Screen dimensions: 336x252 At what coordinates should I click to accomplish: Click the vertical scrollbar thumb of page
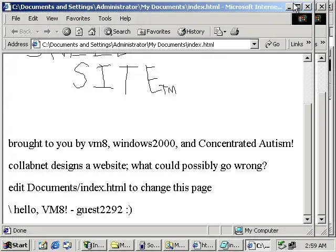click(x=308, y=160)
